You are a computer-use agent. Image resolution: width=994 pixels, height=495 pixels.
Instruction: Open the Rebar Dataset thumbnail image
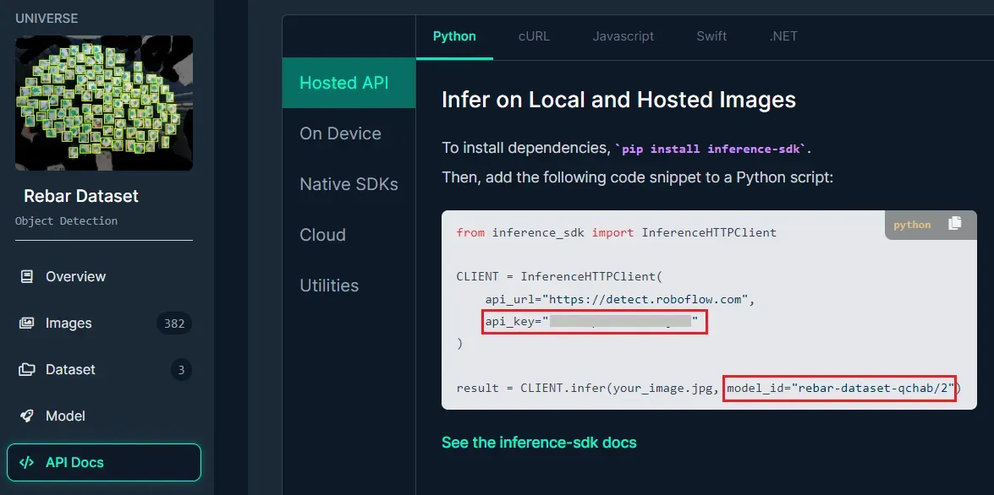coord(104,103)
